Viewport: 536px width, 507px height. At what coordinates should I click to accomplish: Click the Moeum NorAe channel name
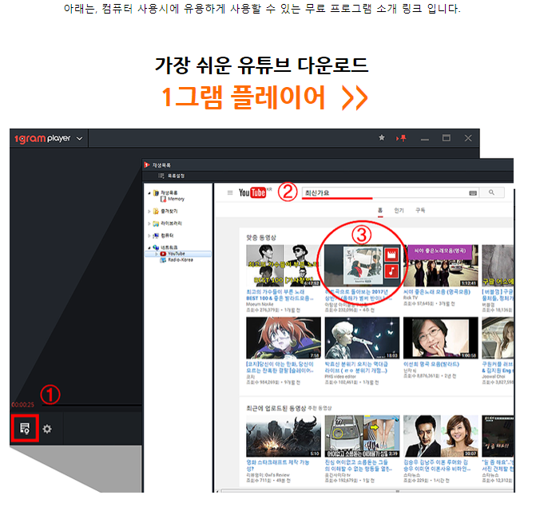260,304
